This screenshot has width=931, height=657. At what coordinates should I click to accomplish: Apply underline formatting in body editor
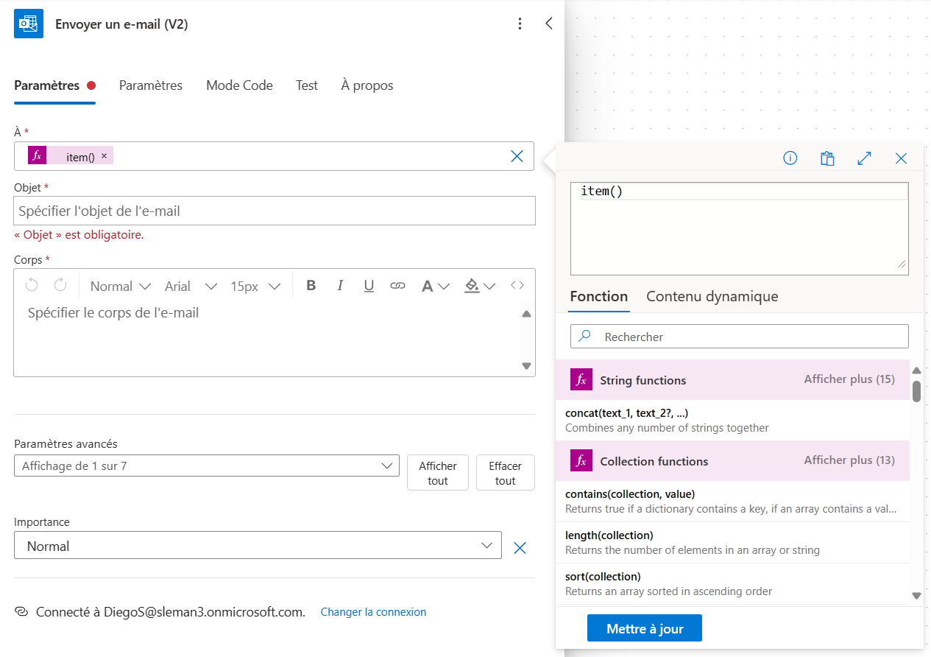pos(369,286)
